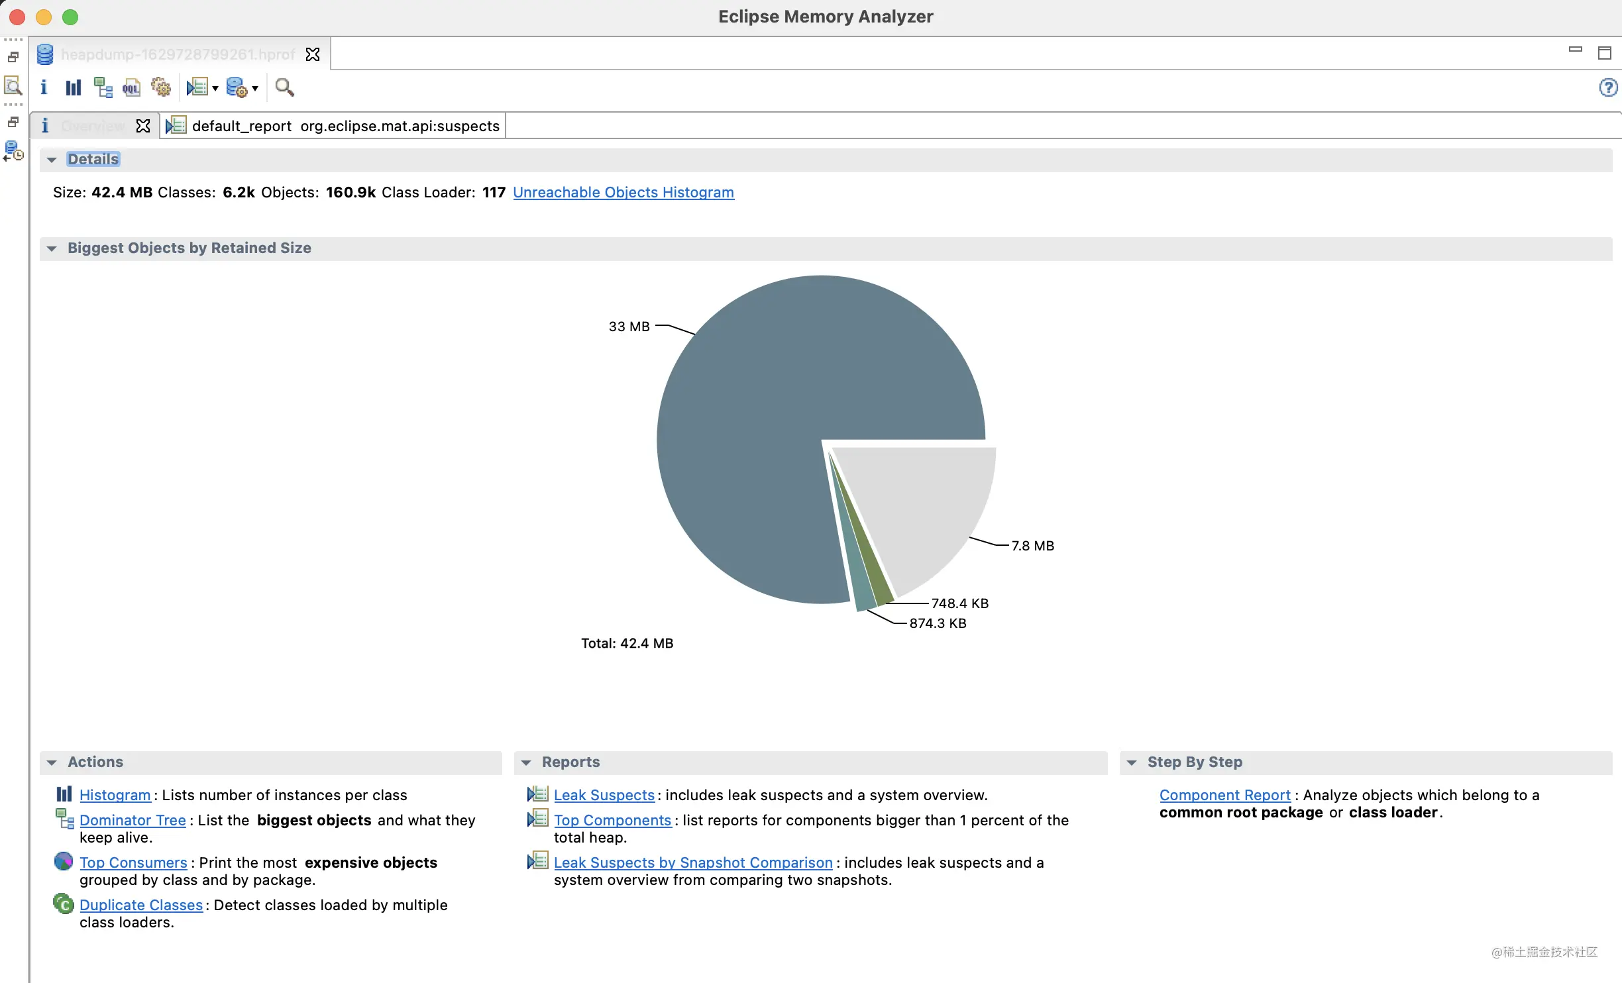Open the OQL query editor icon
The height and width of the screenshot is (983, 1622).
coord(131,87)
